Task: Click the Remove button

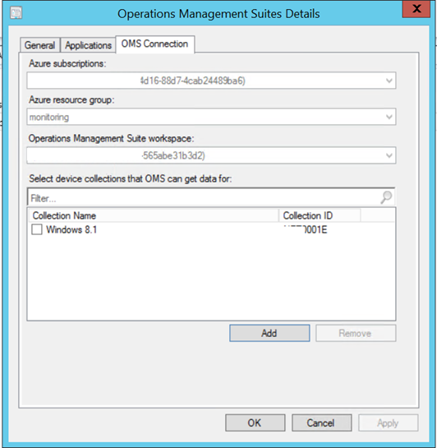Action: point(356,333)
